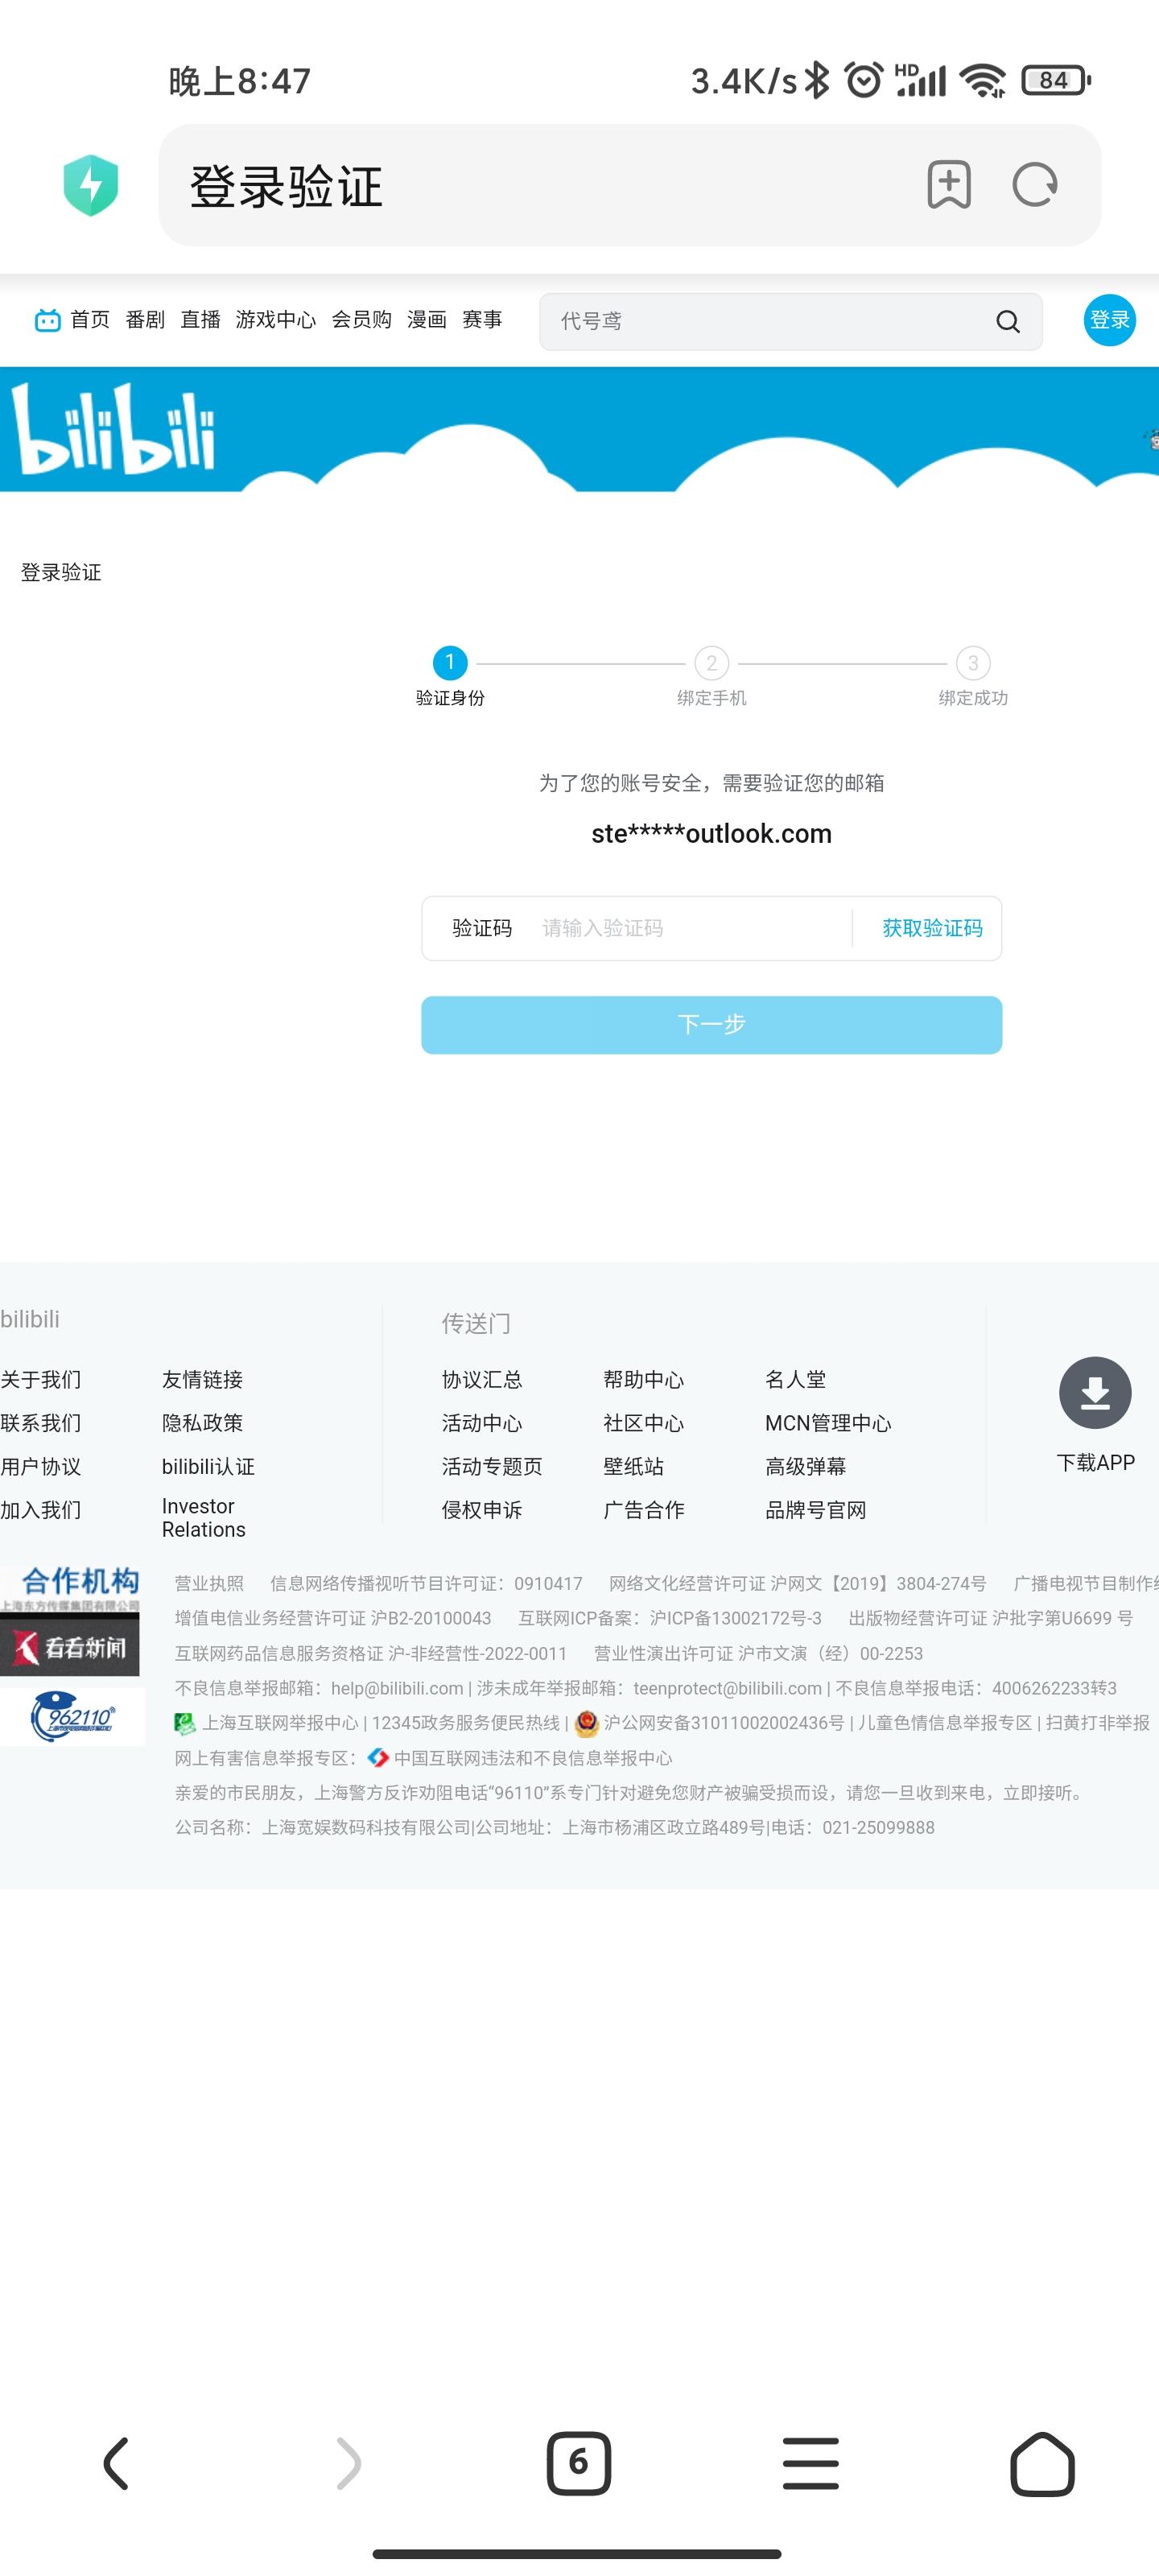Image resolution: width=1159 pixels, height=2576 pixels.
Task: Open the 广告合作 link
Action: coord(643,1510)
